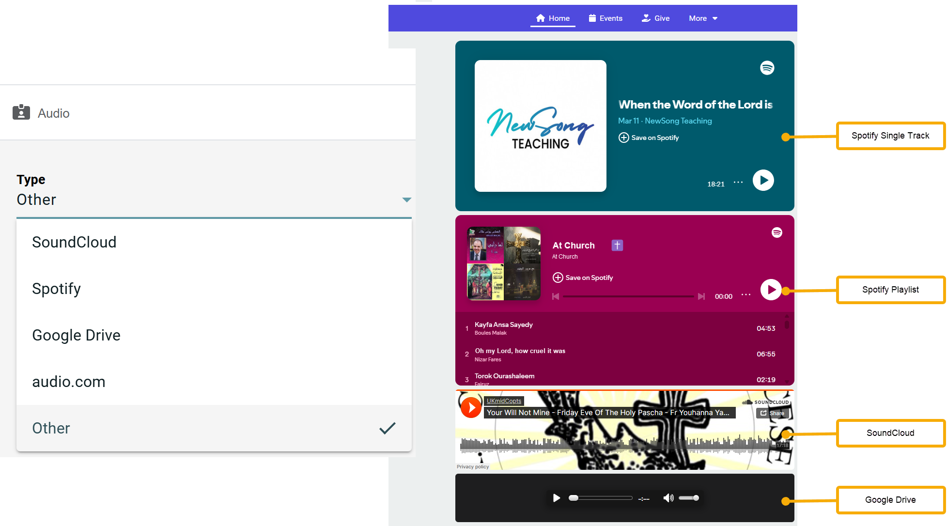Click Spotify logo on At Church playlist
Viewport: 947px width, 526px height.
777,232
